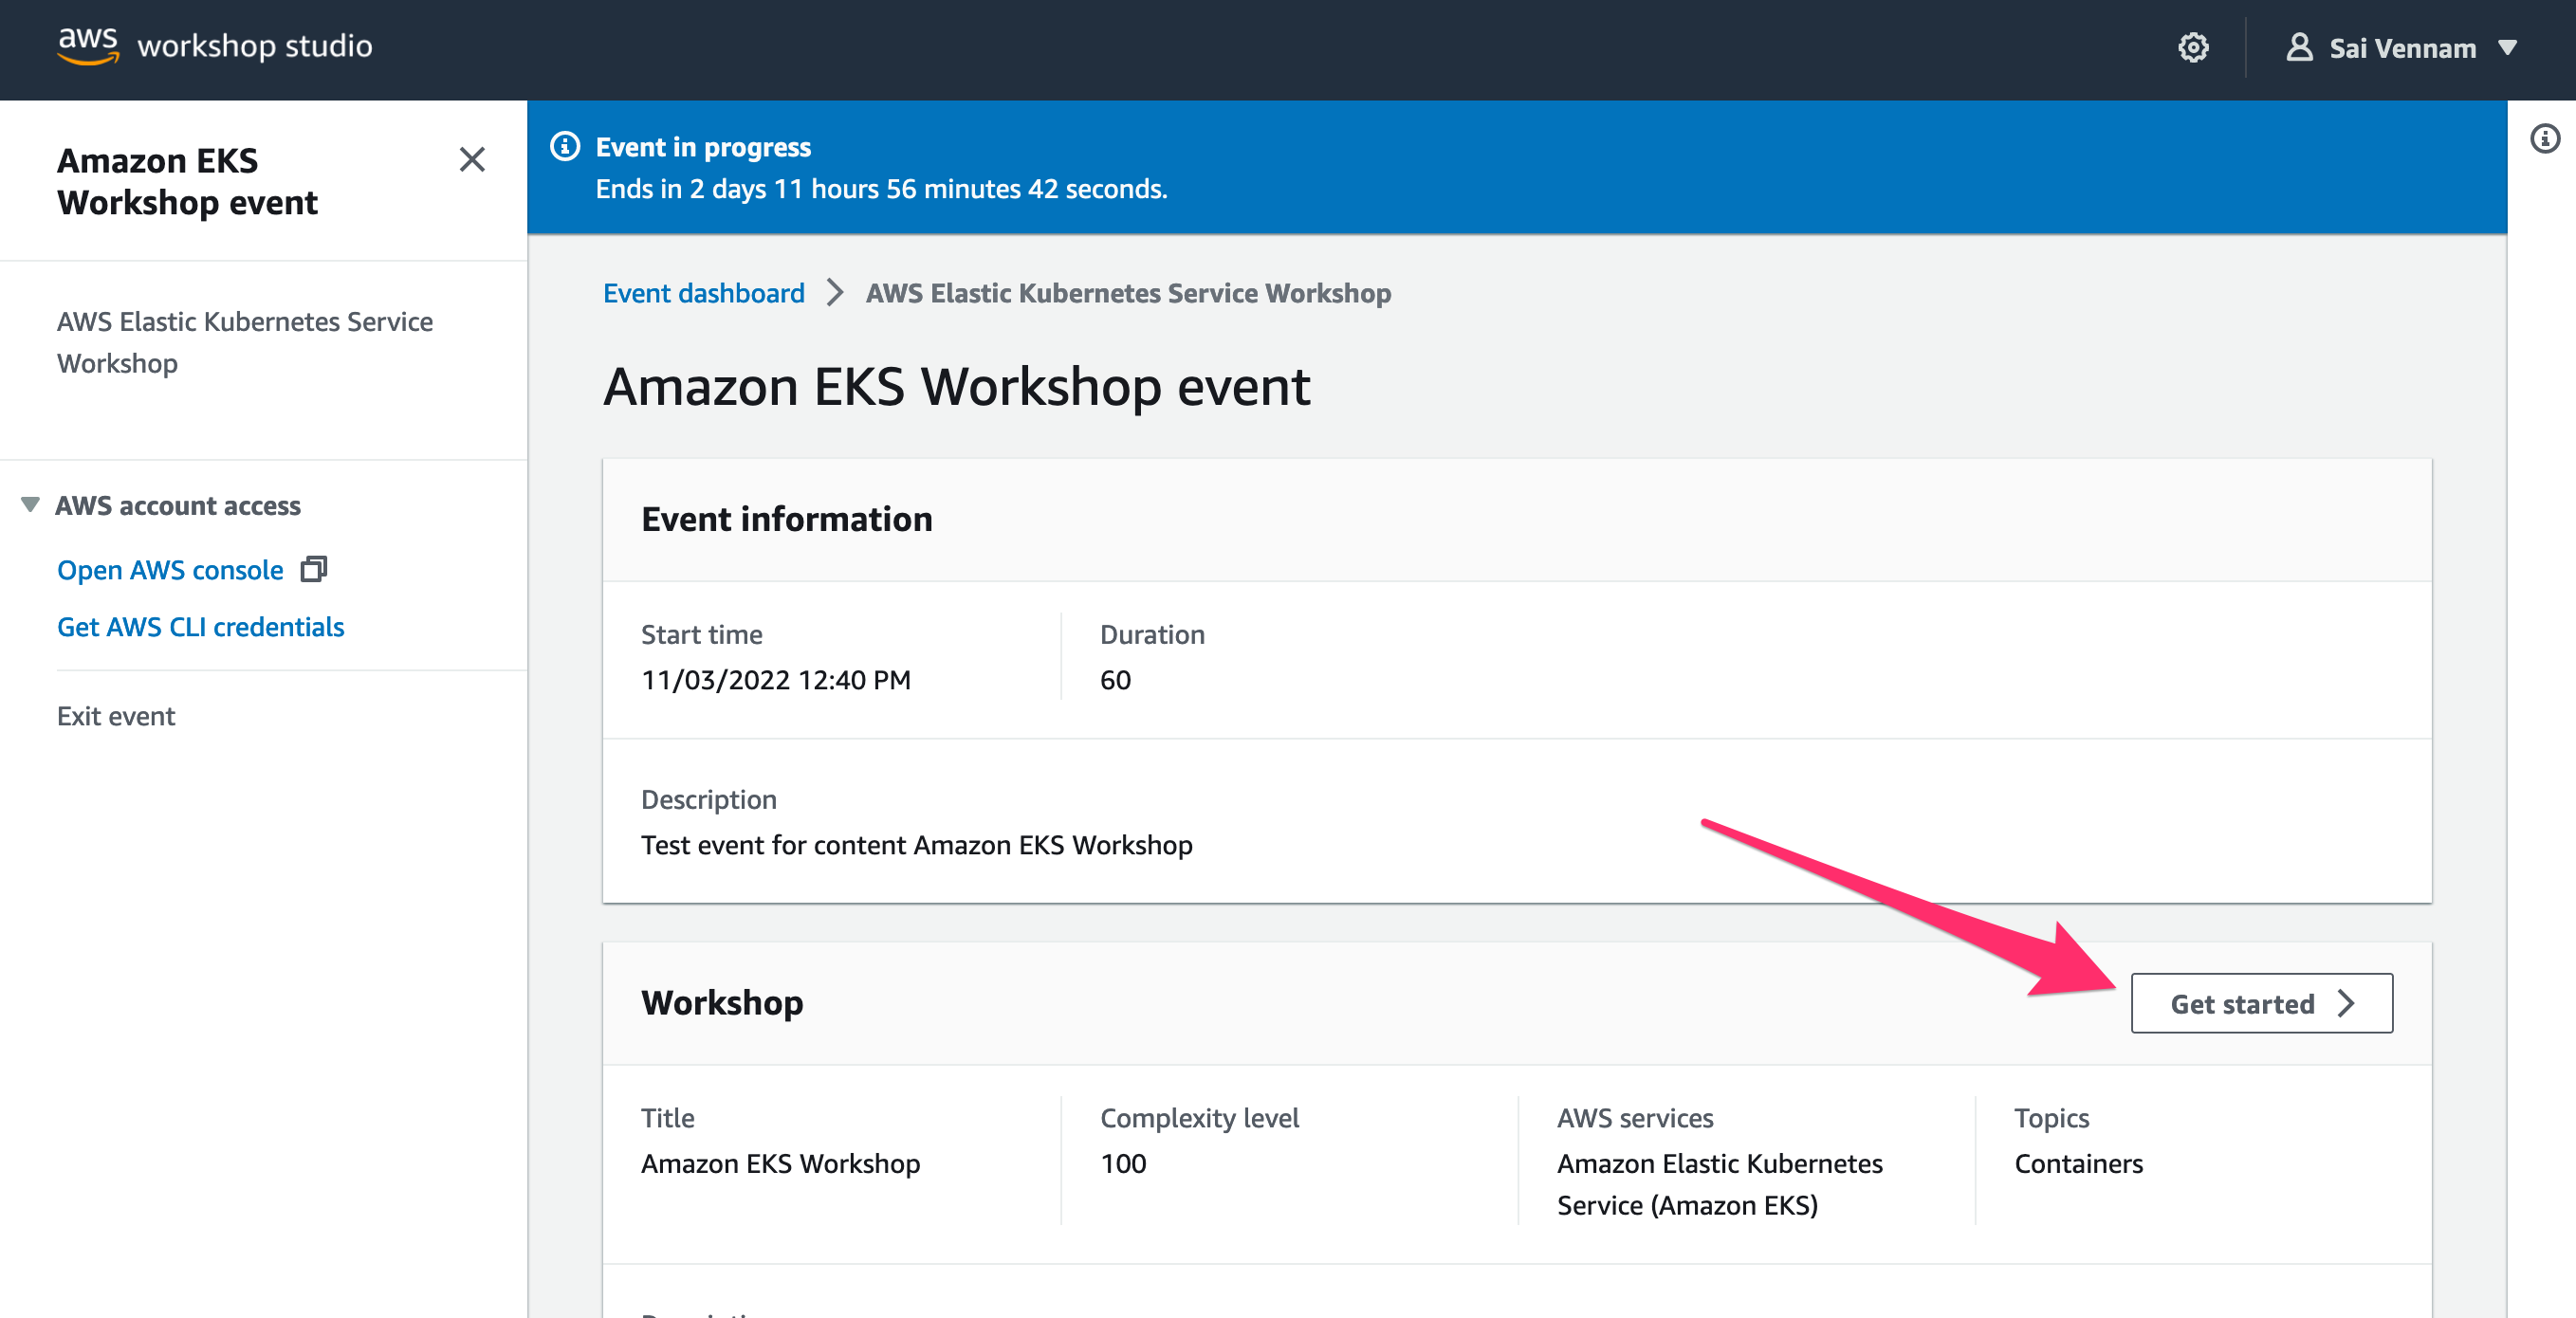2576x1318 pixels.
Task: Open the Sai Vennam account dropdown arrow
Action: [x=2508, y=48]
